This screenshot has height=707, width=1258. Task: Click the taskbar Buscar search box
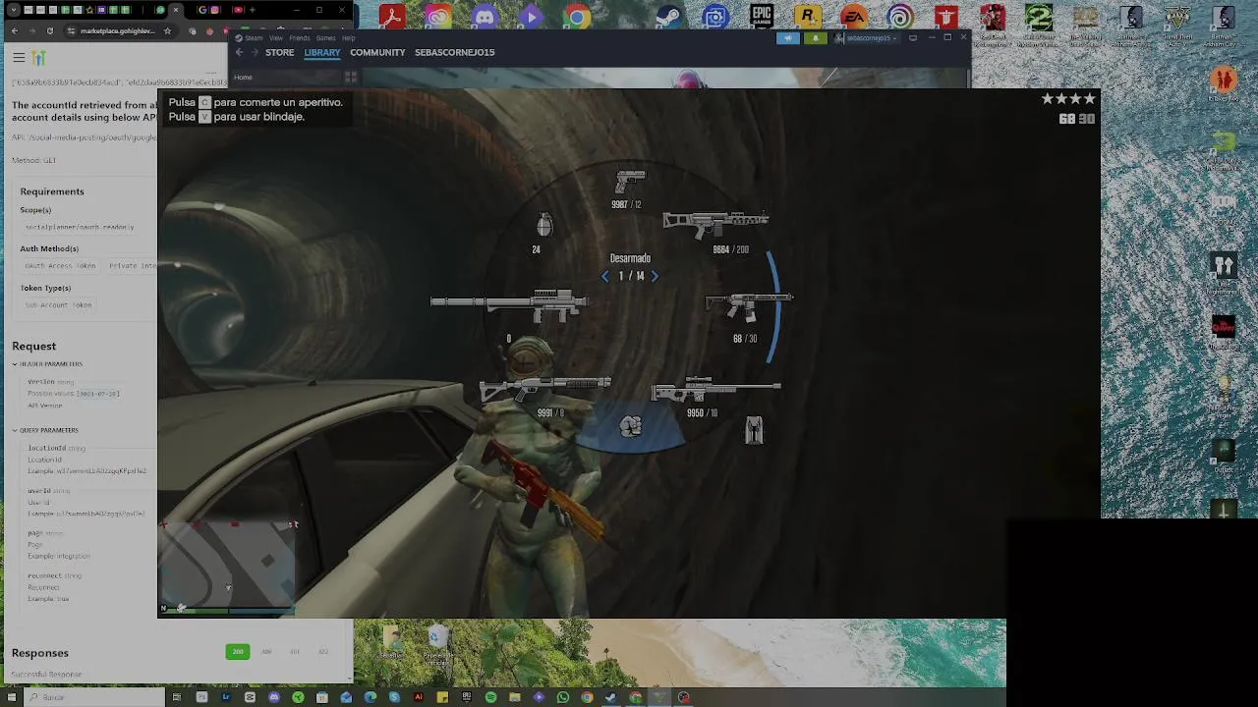tap(94, 697)
